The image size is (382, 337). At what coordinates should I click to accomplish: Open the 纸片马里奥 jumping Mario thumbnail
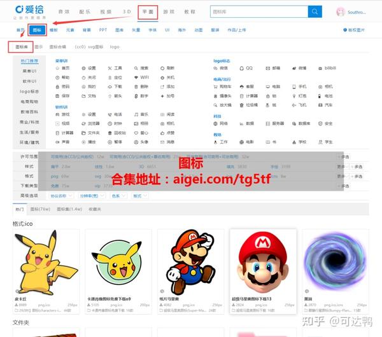[x=191, y=263]
